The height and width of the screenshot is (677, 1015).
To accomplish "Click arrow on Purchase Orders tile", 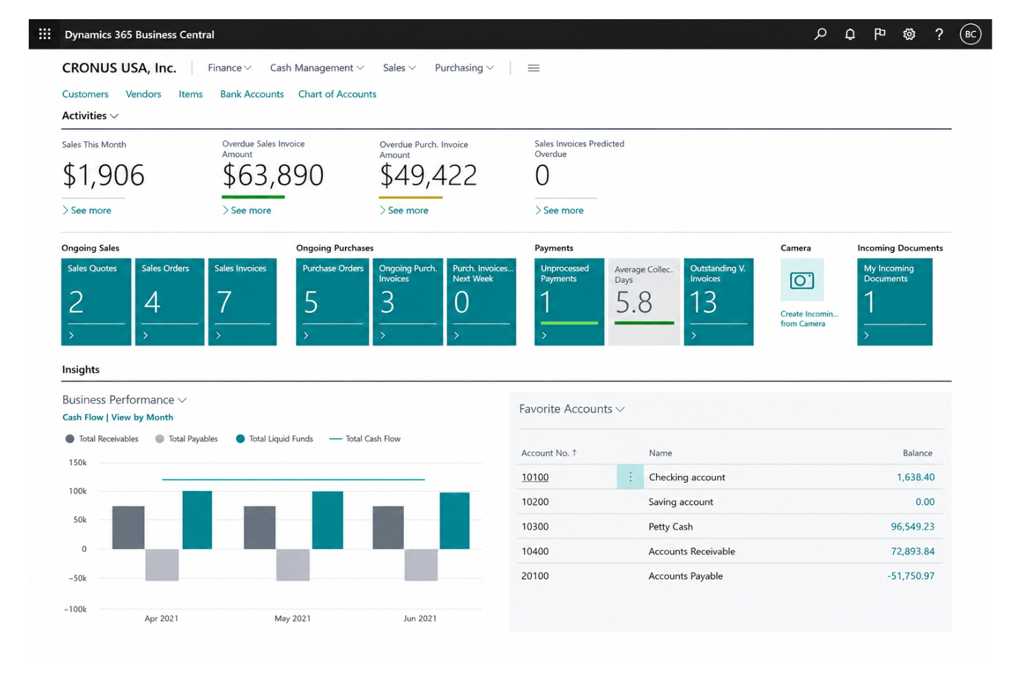I will [306, 335].
